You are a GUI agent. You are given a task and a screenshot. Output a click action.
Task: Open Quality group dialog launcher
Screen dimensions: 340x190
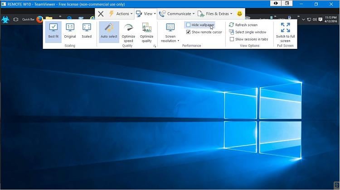point(155,46)
